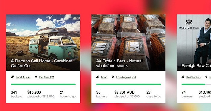Click the protein bars campaign photo
This screenshot has width=211, height=111.
128,43
